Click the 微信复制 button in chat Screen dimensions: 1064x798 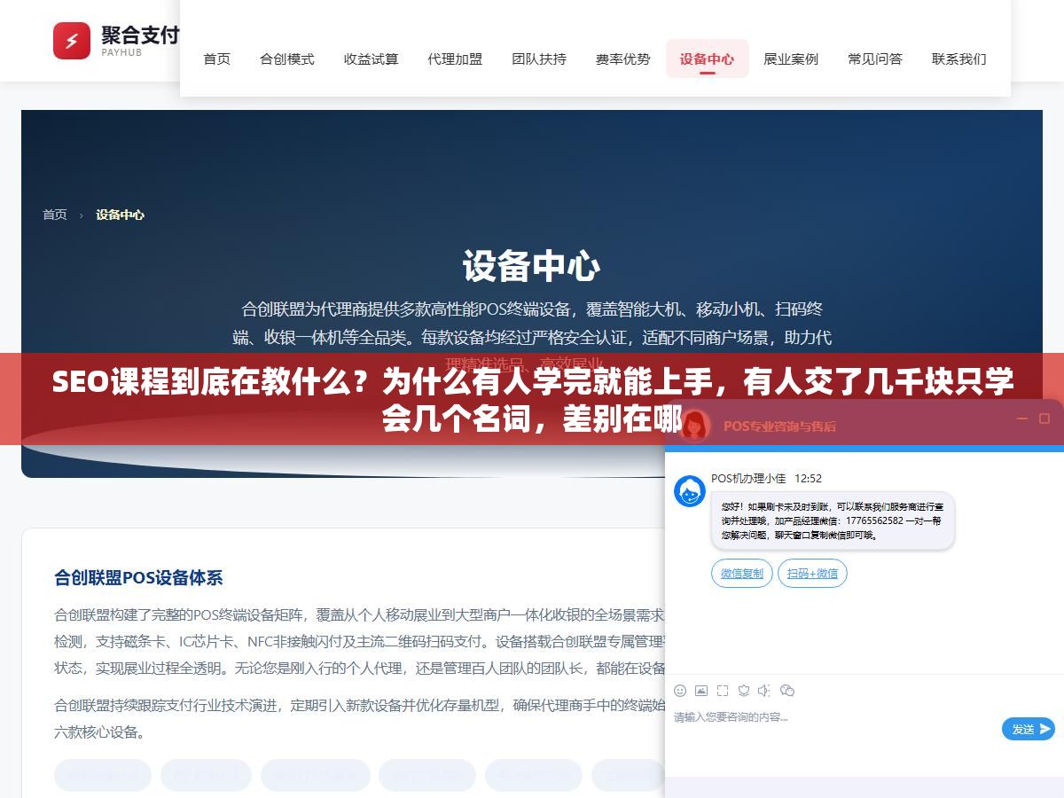pos(742,574)
